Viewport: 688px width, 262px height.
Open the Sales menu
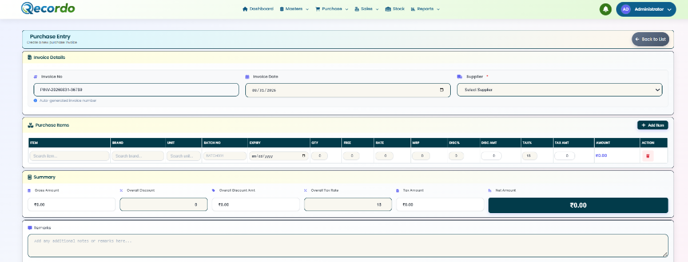(366, 9)
